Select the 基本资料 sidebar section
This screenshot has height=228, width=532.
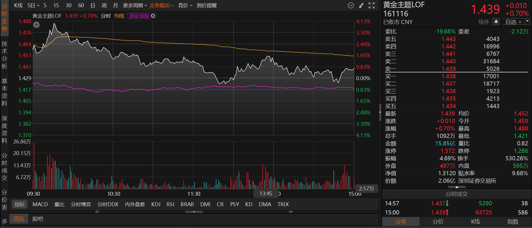tap(4, 92)
